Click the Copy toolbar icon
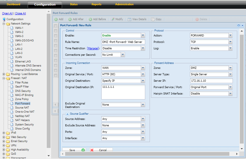Viewport: 246px width, 159px height. tap(153, 19)
